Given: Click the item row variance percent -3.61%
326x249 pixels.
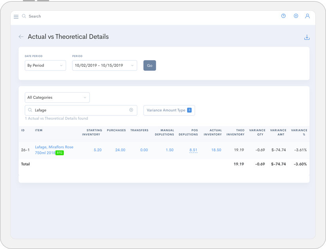Looking at the screenshot, I should click(300, 150).
